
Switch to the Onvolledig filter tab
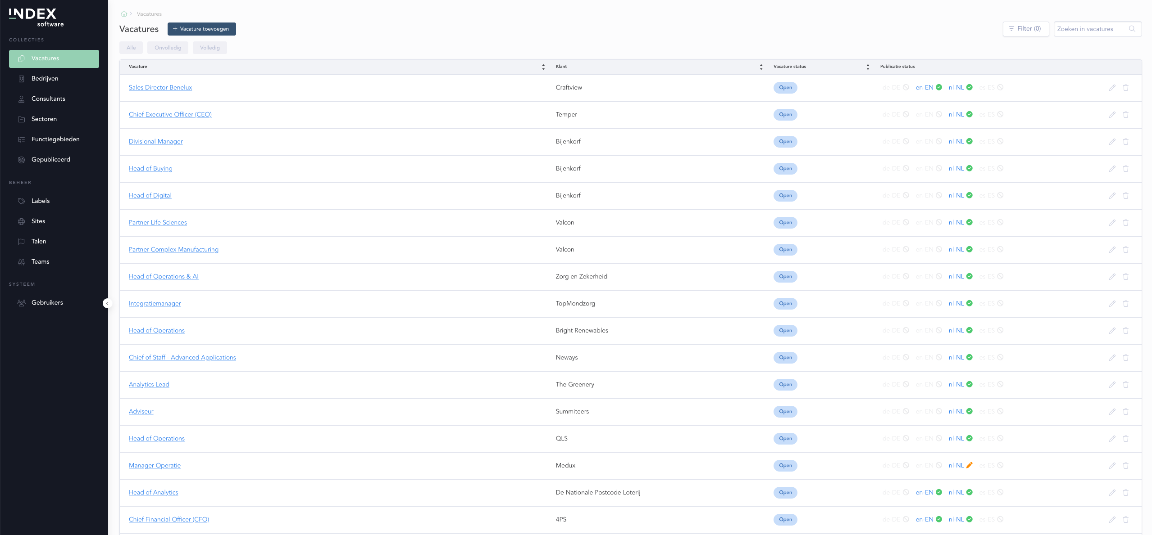[x=168, y=48]
